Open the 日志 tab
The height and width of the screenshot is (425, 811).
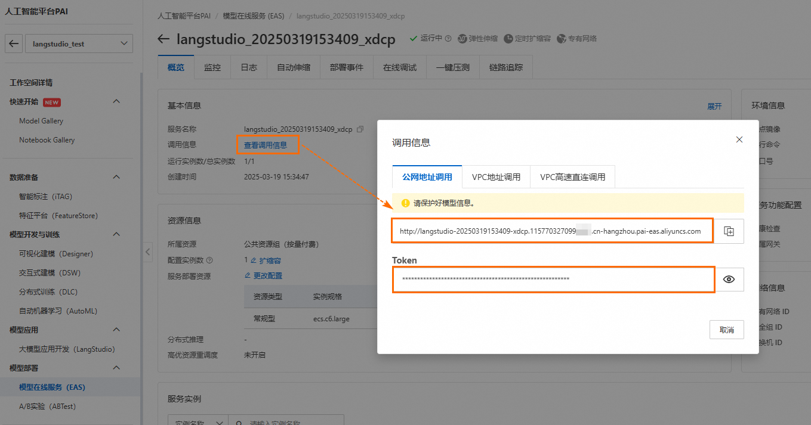(x=249, y=67)
